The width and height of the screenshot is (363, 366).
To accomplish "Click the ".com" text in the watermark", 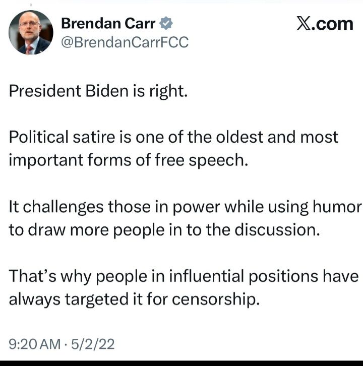I will coord(332,24).
